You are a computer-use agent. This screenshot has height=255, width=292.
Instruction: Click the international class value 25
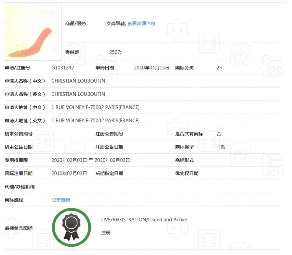[219, 68]
